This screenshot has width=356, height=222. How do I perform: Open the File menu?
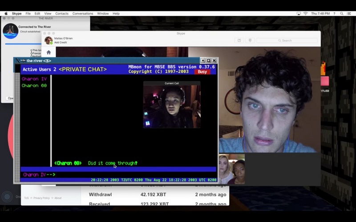[28, 13]
